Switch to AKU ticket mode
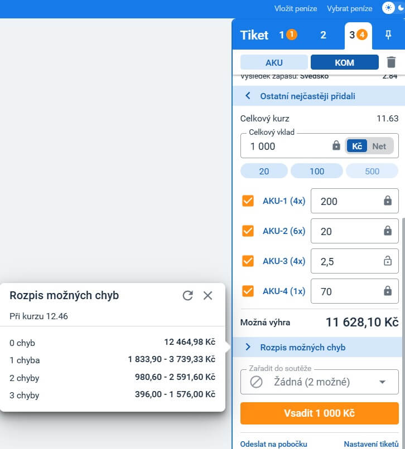Viewport: 405px width, 449px height. tap(274, 62)
